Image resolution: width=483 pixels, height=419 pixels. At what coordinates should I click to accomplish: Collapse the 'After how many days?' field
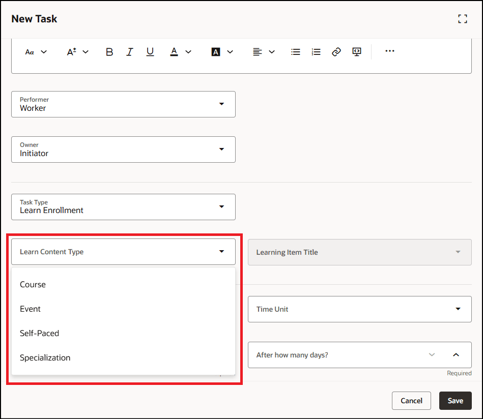(x=456, y=354)
